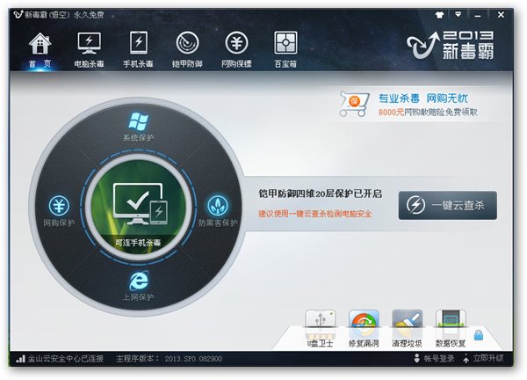This screenshot has height=380, width=527.
Task: Launch 数据恢复 tool
Action: coord(451,328)
